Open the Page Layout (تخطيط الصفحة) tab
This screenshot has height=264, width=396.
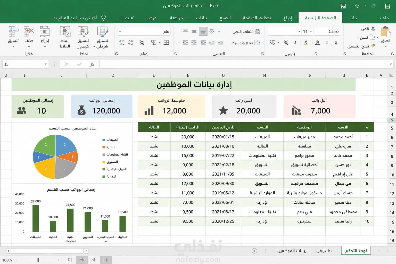point(257,18)
